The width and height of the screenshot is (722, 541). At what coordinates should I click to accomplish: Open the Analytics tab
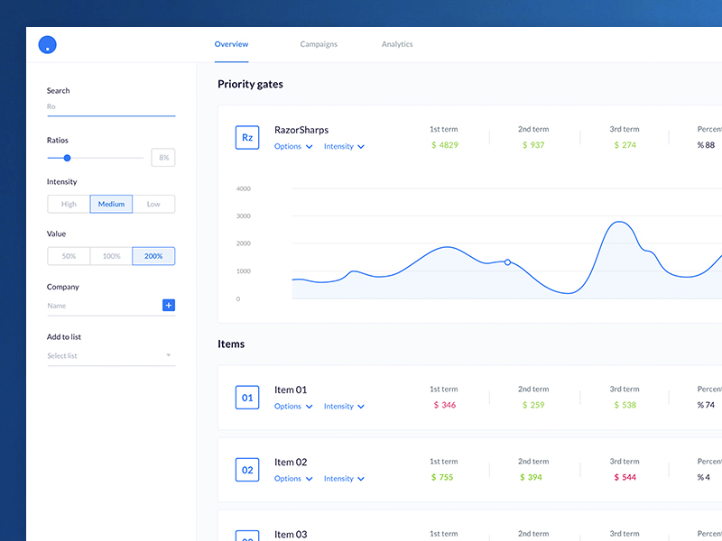pos(397,44)
